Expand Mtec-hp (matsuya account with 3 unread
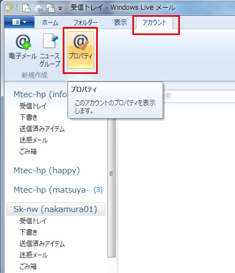The height and width of the screenshot is (273, 235). click(58, 190)
